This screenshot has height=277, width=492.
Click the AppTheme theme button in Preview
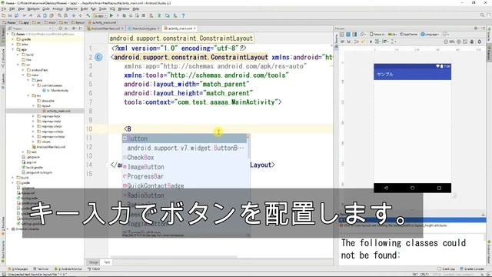[x=409, y=34]
